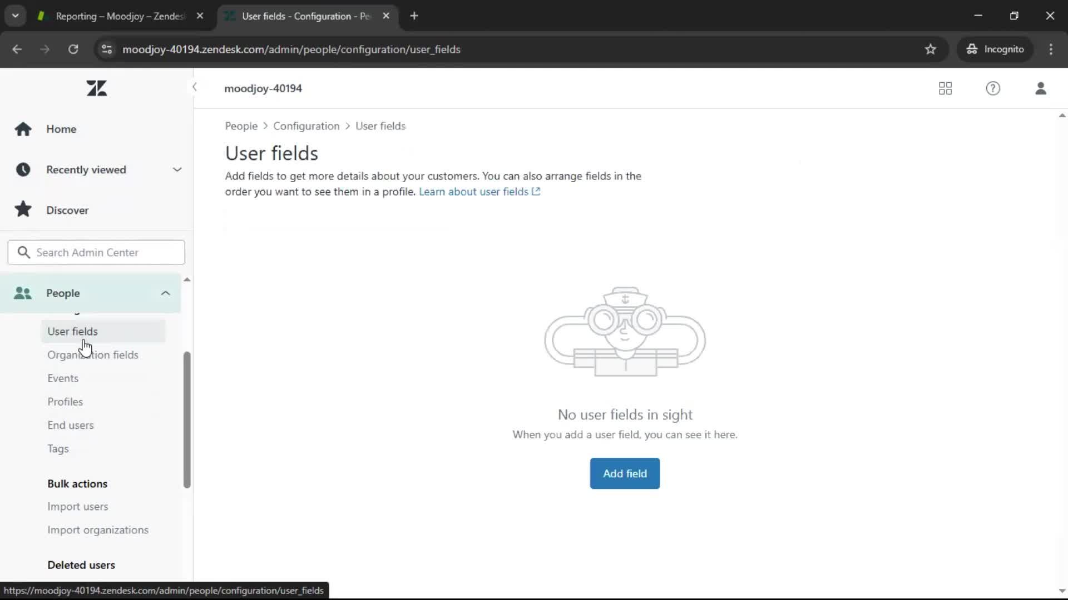Click the browser address bar URL

[x=291, y=49]
